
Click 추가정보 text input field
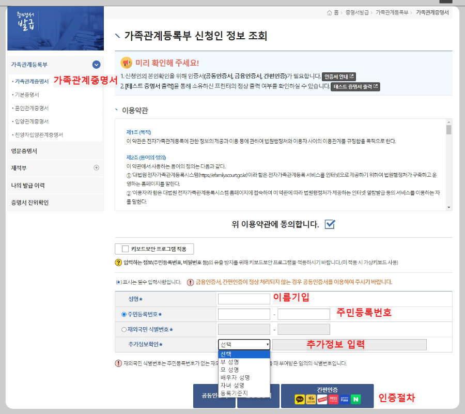click(x=349, y=345)
